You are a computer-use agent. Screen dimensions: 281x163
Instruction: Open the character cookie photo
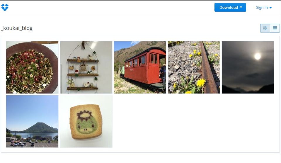[x=86, y=121]
